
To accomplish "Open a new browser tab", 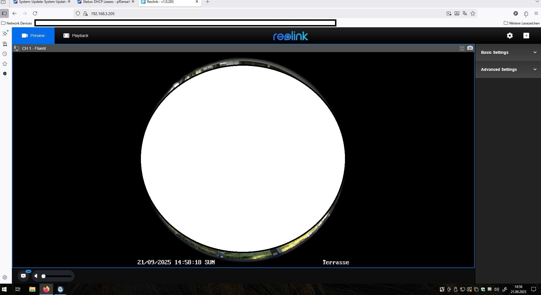I will click(207, 2).
